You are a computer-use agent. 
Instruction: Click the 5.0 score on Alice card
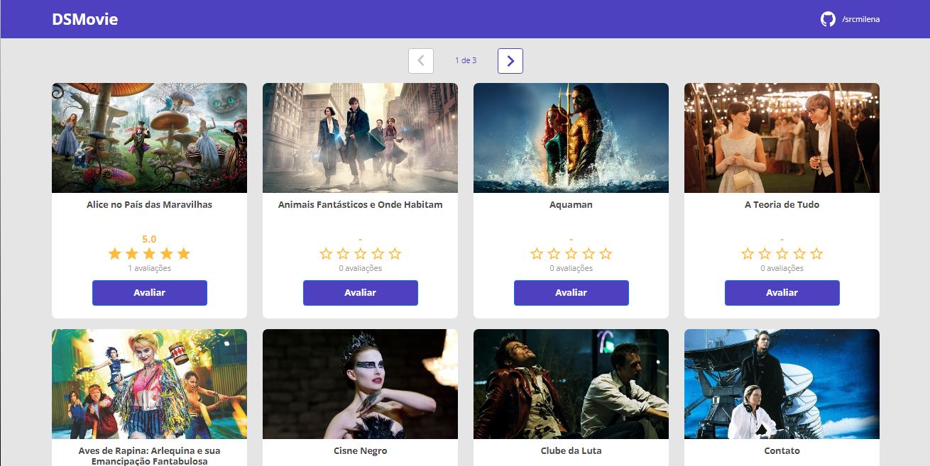[x=149, y=239]
